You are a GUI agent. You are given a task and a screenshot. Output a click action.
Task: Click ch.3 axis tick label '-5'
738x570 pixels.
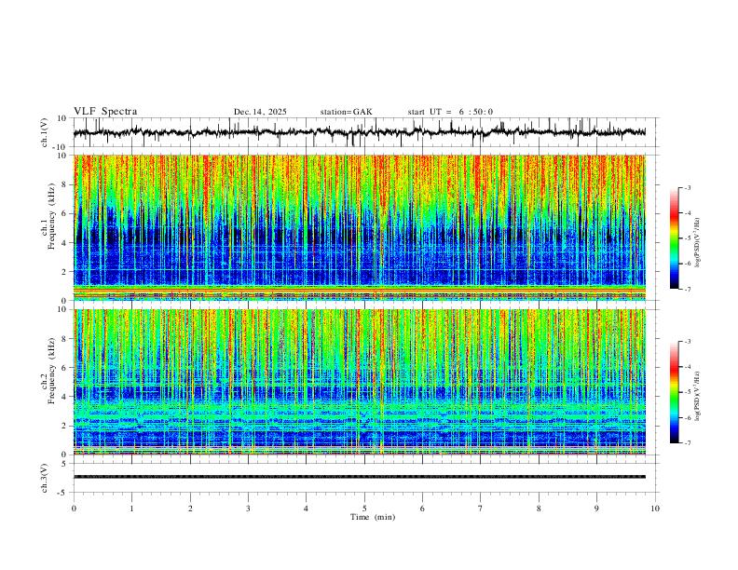point(63,493)
